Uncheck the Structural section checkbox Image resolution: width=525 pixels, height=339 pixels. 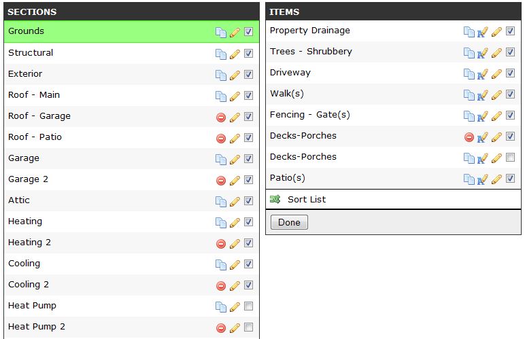click(248, 53)
